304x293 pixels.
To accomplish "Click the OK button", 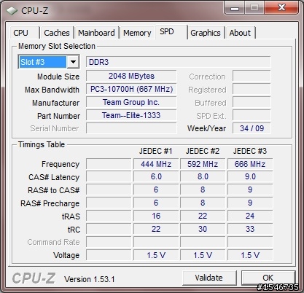I will (268, 278).
